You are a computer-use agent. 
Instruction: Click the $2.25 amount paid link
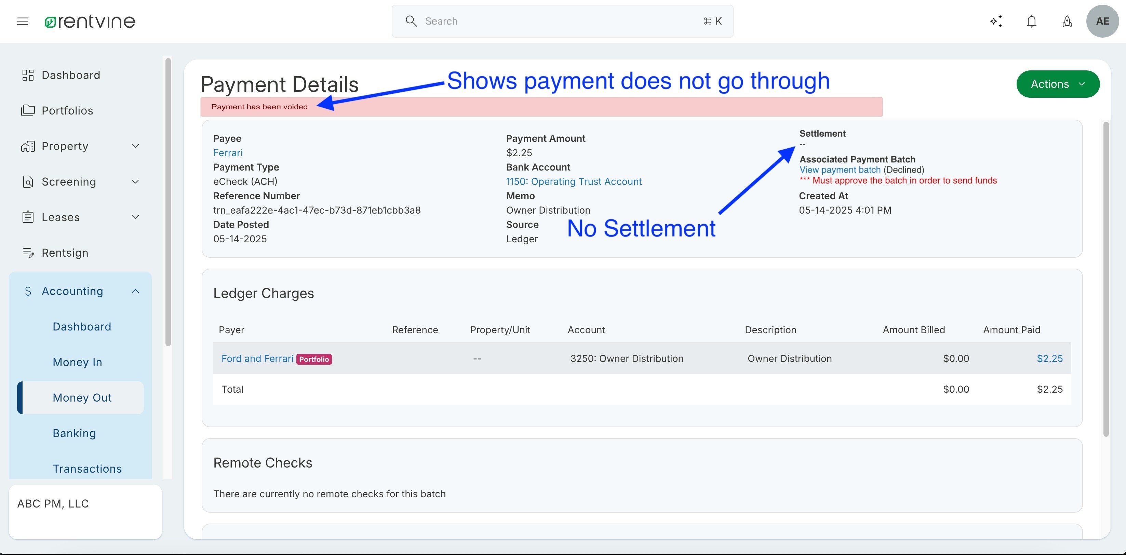[x=1049, y=358]
